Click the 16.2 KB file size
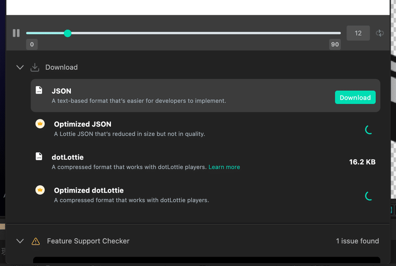Image resolution: width=396 pixels, height=266 pixels. pyautogui.click(x=362, y=162)
